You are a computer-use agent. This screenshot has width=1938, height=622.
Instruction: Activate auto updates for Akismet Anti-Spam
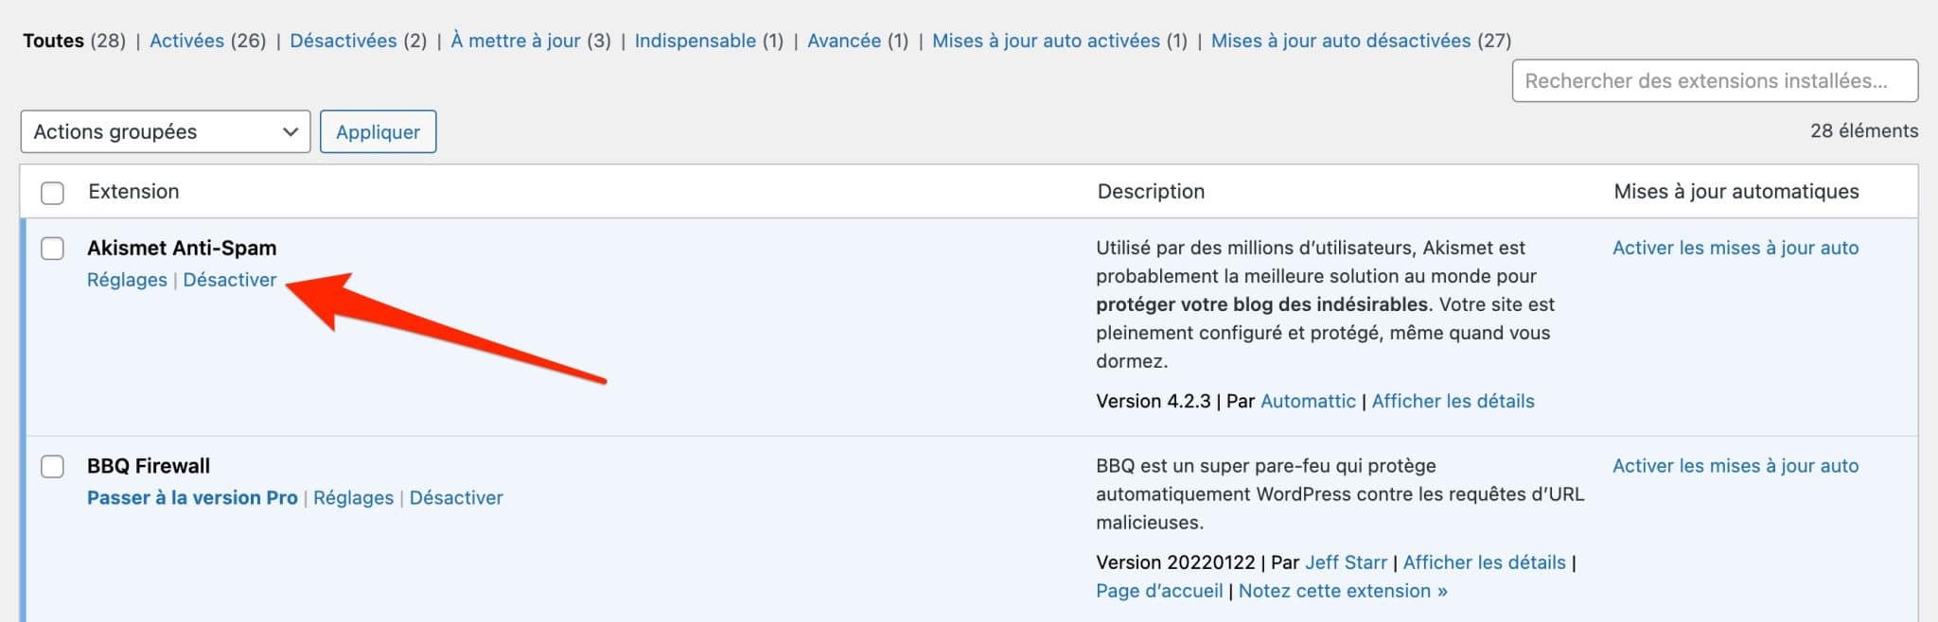point(1735,248)
